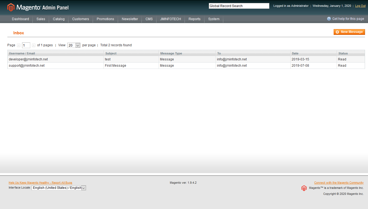The image size is (368, 209).
Task: Click info@jminfotech.net in the test row
Action: [x=232, y=59]
